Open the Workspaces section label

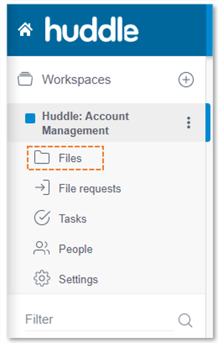[x=77, y=80]
